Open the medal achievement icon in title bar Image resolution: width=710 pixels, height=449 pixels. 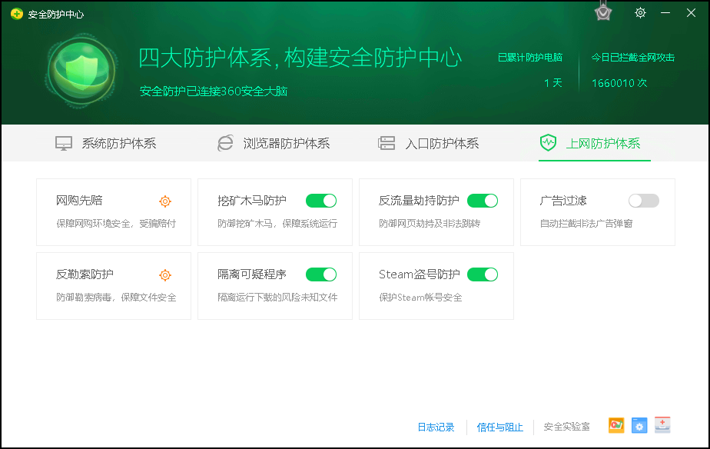coord(603,12)
